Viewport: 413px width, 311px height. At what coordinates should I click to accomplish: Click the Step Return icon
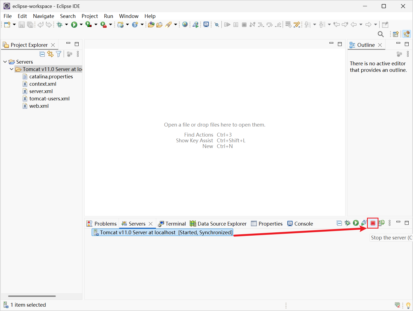pyautogui.click(x=278, y=25)
